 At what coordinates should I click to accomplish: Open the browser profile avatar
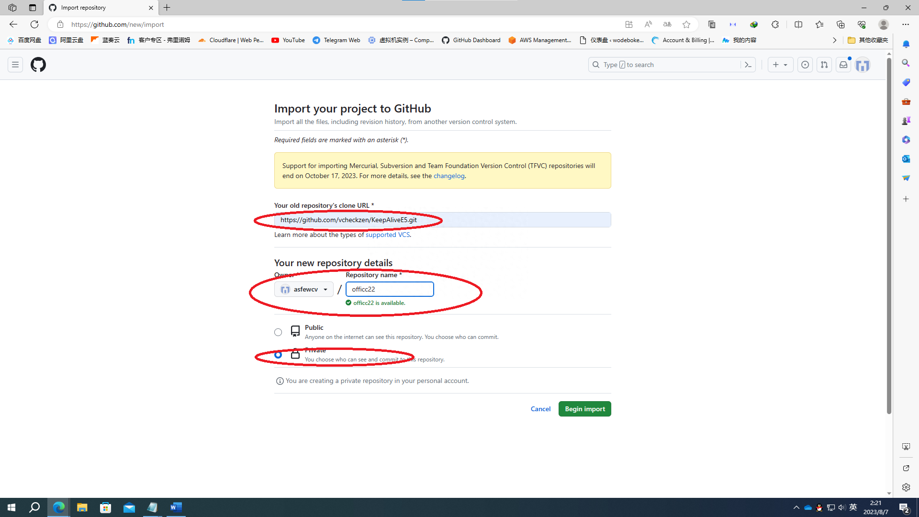click(884, 24)
